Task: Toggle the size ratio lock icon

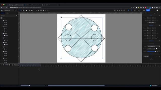Action: (x=157, y=20)
